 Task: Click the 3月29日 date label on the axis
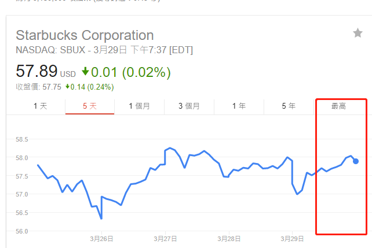click(x=293, y=238)
